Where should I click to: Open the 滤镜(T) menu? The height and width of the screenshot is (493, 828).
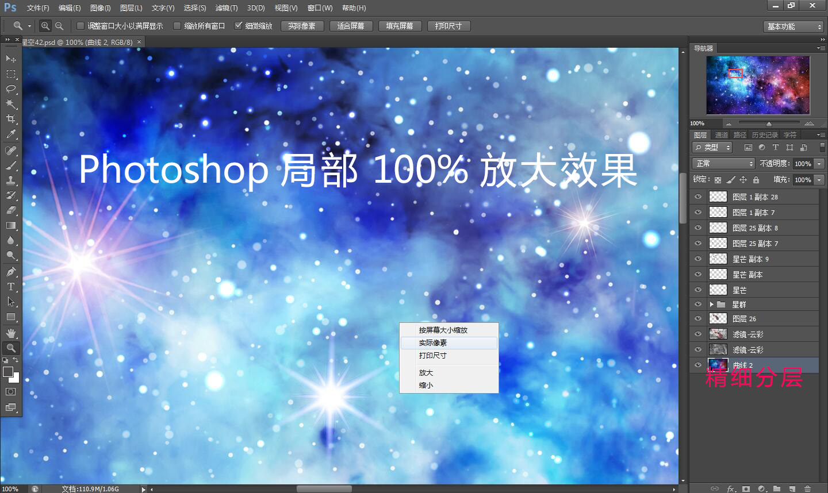tap(227, 8)
